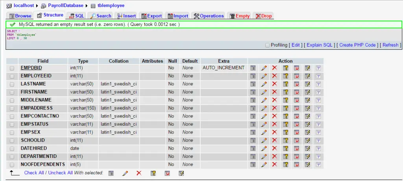
Task: Enable the Profiling checkbox
Action: pos(268,45)
